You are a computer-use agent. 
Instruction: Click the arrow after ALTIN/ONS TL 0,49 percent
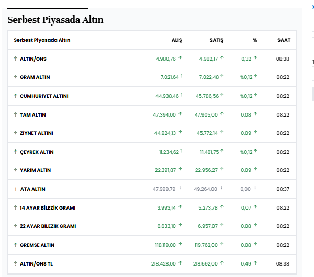(x=255, y=263)
